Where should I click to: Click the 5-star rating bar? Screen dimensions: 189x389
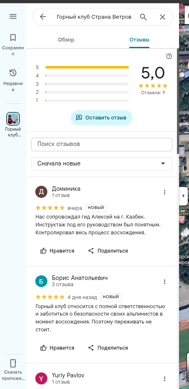pyautogui.click(x=87, y=67)
